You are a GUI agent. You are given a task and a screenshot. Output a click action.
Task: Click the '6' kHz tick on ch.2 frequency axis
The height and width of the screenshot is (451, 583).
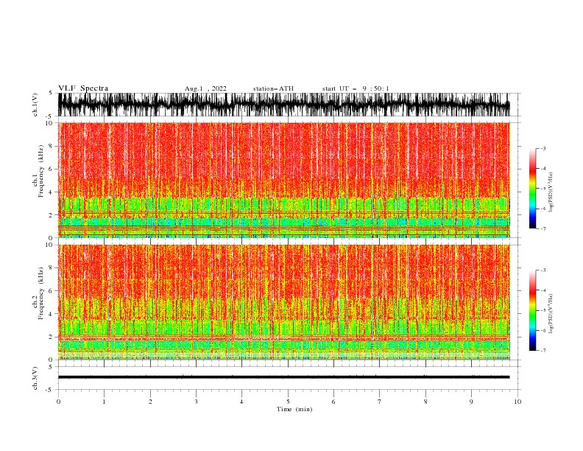click(x=52, y=290)
